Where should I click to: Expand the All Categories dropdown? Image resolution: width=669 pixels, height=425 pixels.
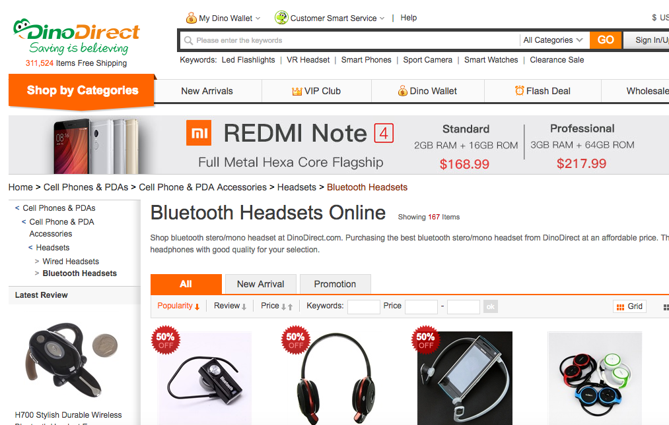553,40
